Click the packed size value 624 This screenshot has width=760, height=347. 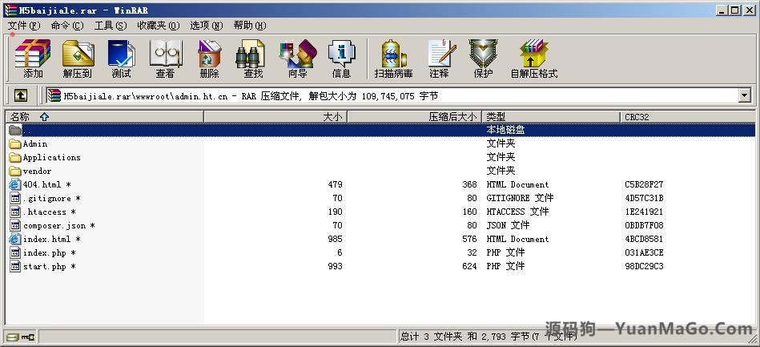coord(469,266)
